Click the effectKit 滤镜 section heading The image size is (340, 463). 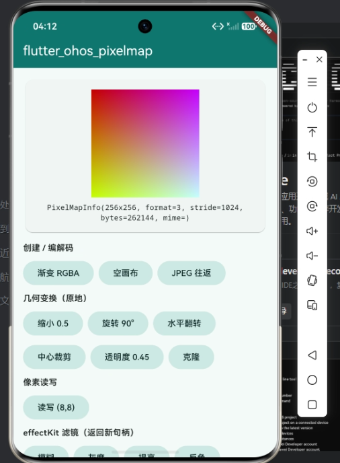[79, 433]
